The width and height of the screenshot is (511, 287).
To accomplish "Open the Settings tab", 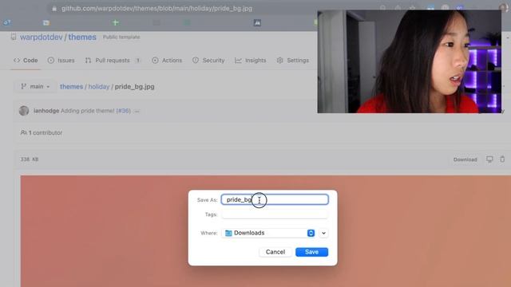I will 293,61.
